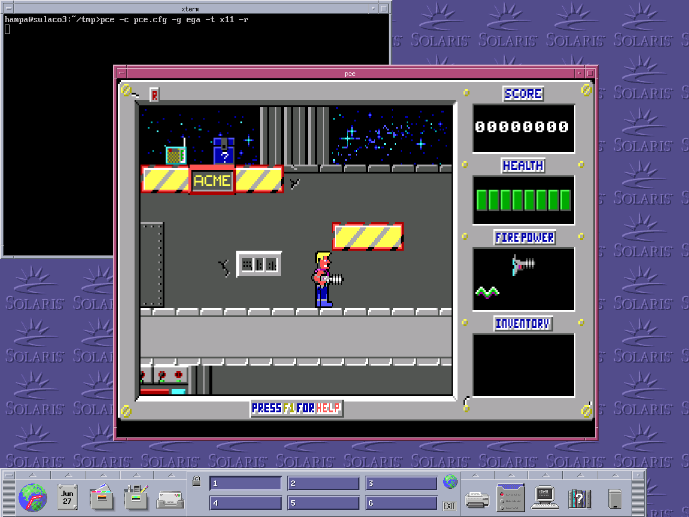Focus the xterm cursor on the second line
Screen dimensions: 689x517
pyautogui.click(x=7, y=29)
